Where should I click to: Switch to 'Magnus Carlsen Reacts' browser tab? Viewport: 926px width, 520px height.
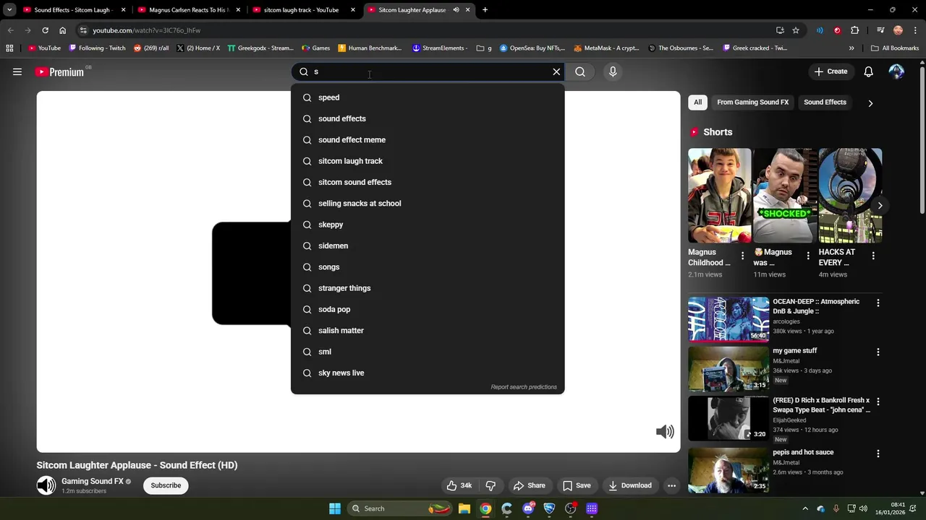[x=187, y=10]
